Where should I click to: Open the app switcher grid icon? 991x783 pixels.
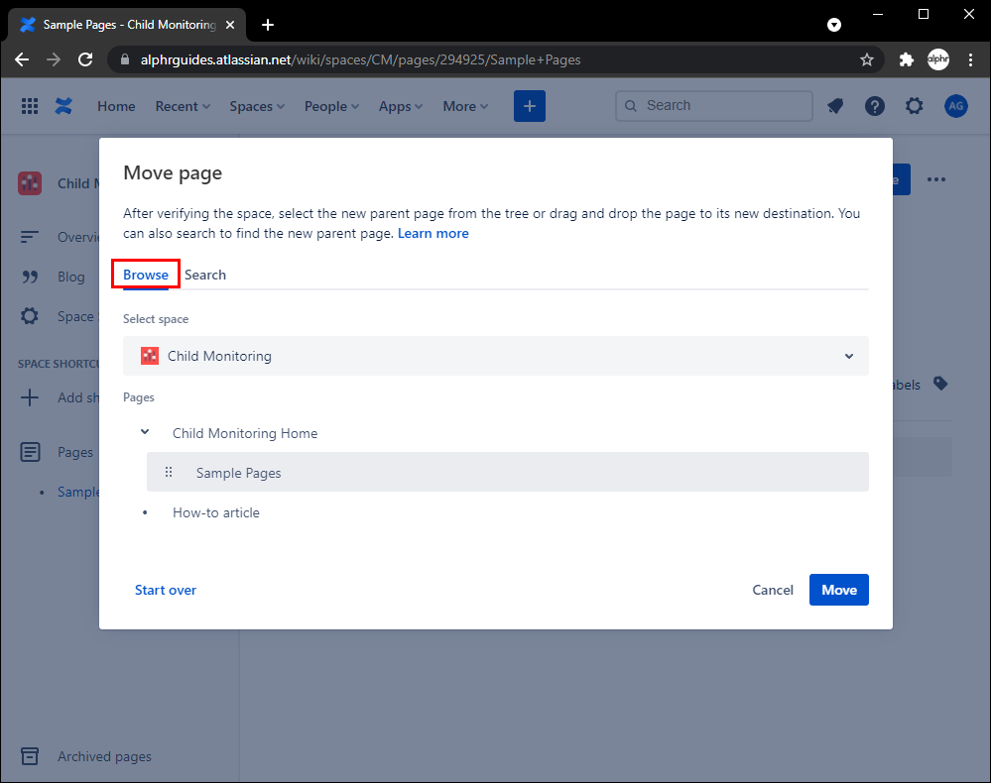click(x=30, y=106)
